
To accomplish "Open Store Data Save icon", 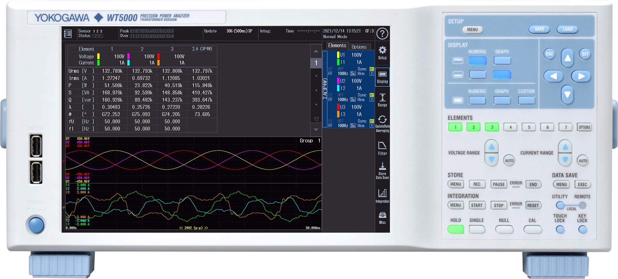I will pyautogui.click(x=382, y=170).
